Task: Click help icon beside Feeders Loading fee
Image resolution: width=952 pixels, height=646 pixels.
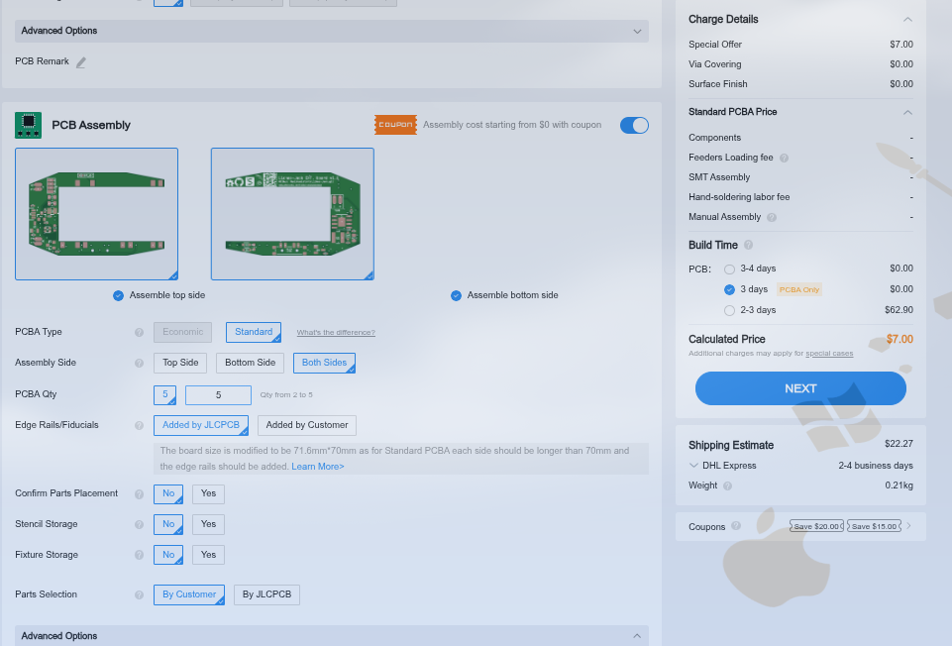Action: 784,158
